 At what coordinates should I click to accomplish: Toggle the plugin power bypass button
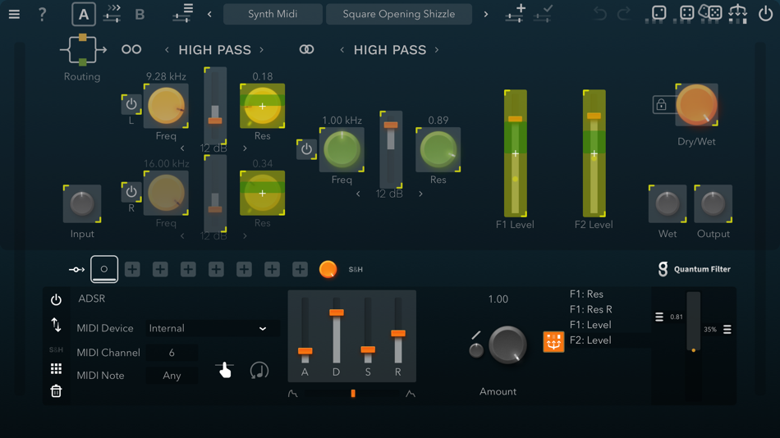point(765,13)
